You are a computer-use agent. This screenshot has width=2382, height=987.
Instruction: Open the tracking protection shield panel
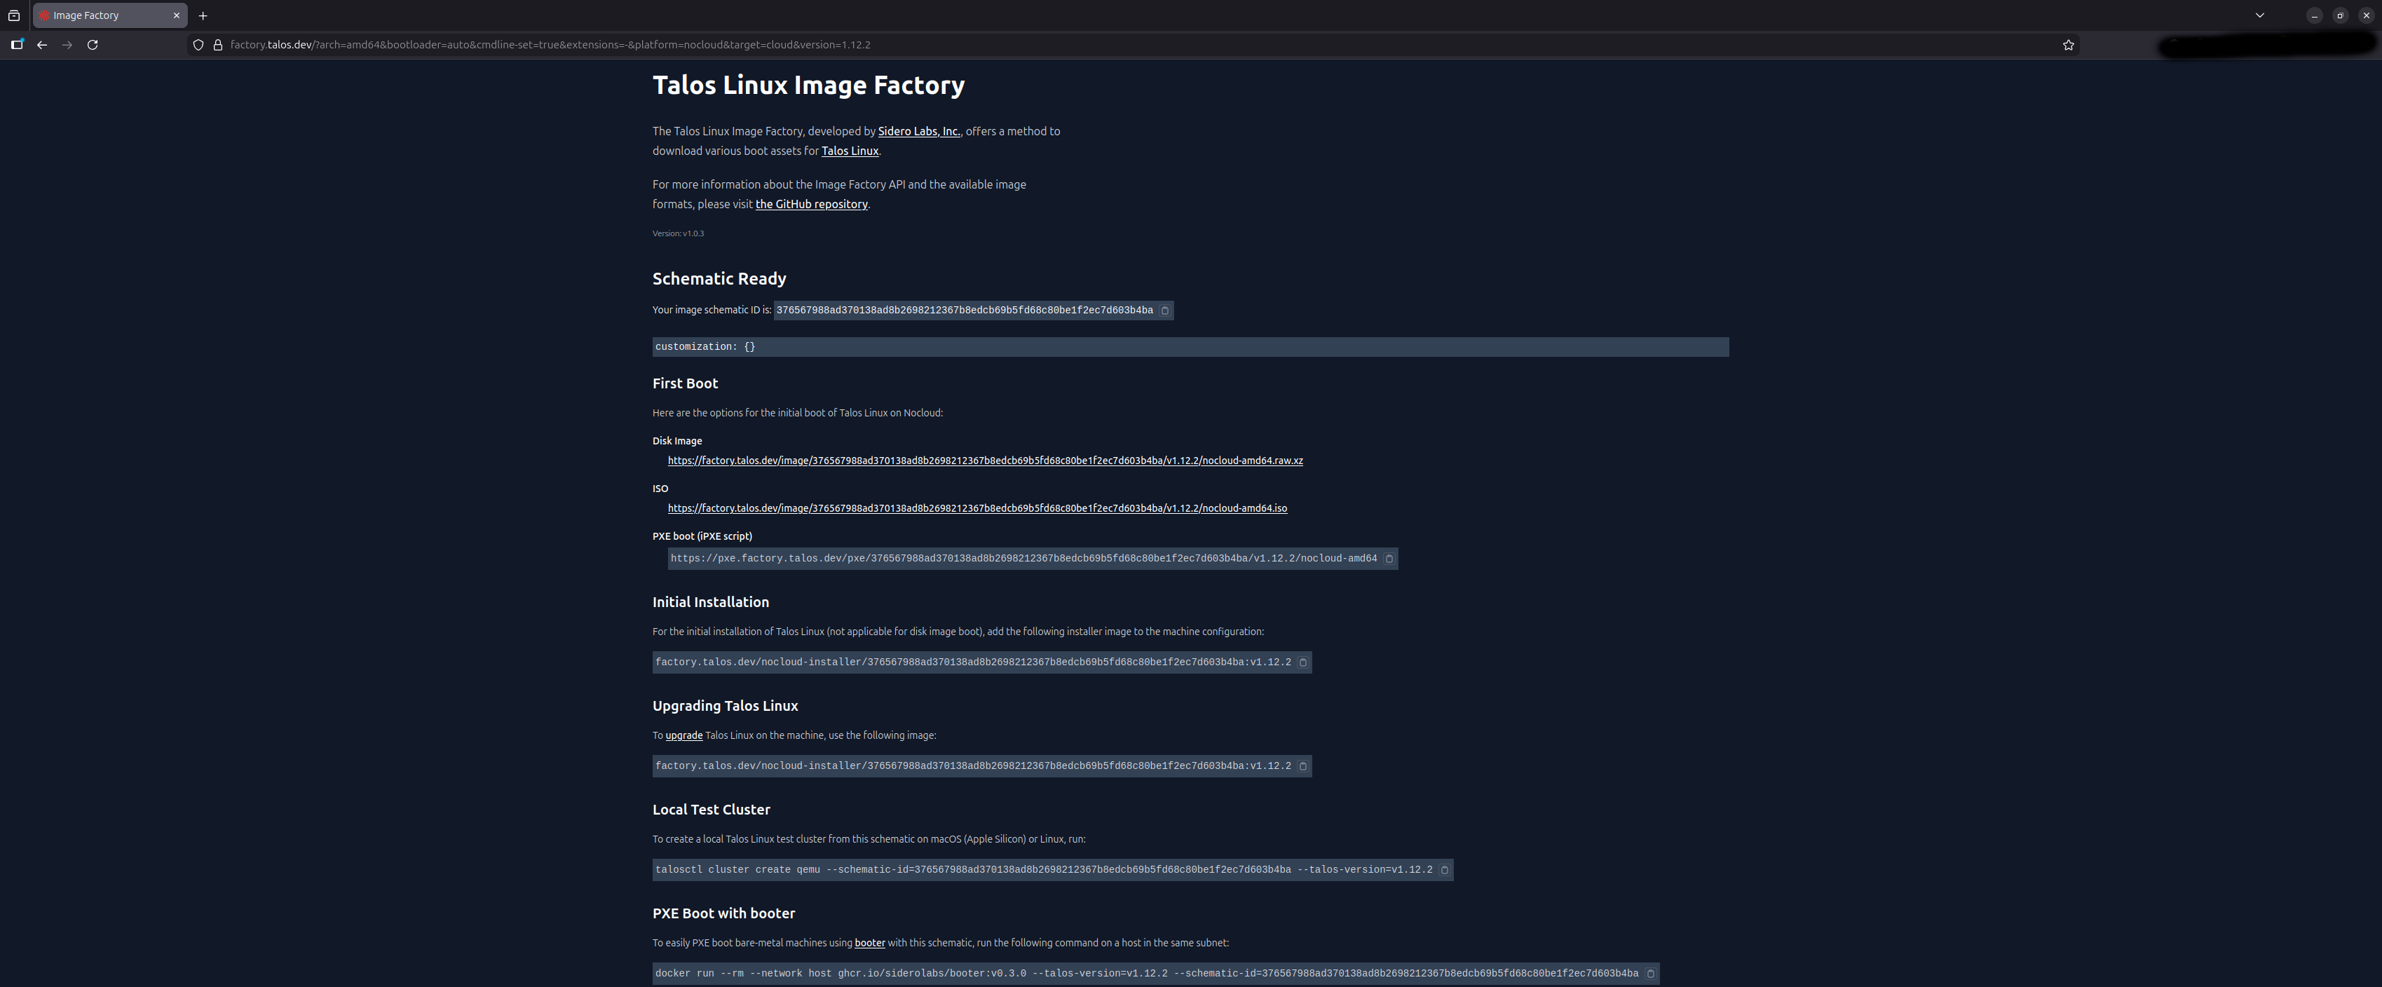[198, 44]
